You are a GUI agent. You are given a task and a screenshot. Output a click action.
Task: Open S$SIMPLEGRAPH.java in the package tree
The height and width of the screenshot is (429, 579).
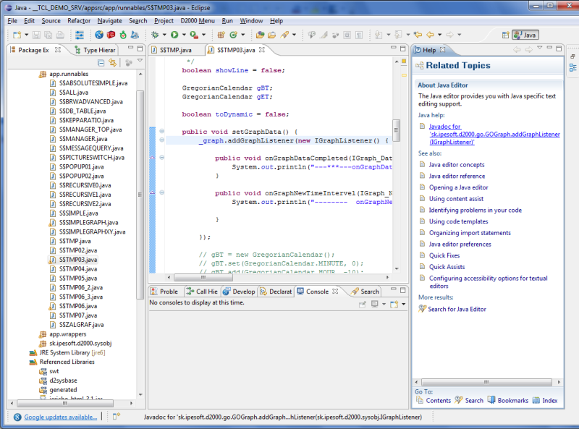click(x=88, y=223)
